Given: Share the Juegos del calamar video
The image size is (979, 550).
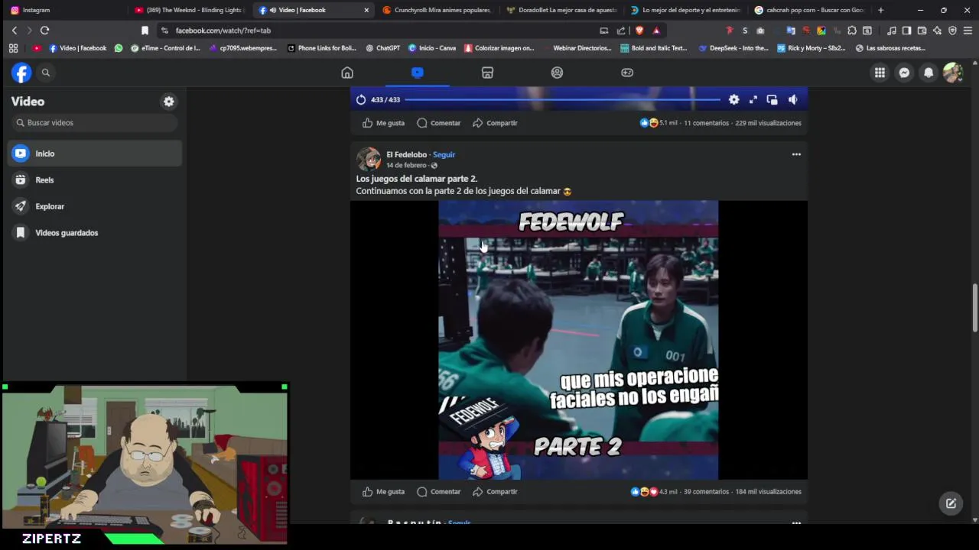Looking at the screenshot, I should pos(495,492).
